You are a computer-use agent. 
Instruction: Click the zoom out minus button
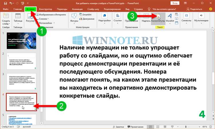[178, 127]
